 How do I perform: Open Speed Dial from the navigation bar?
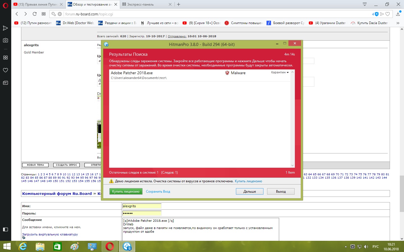click(x=43, y=14)
